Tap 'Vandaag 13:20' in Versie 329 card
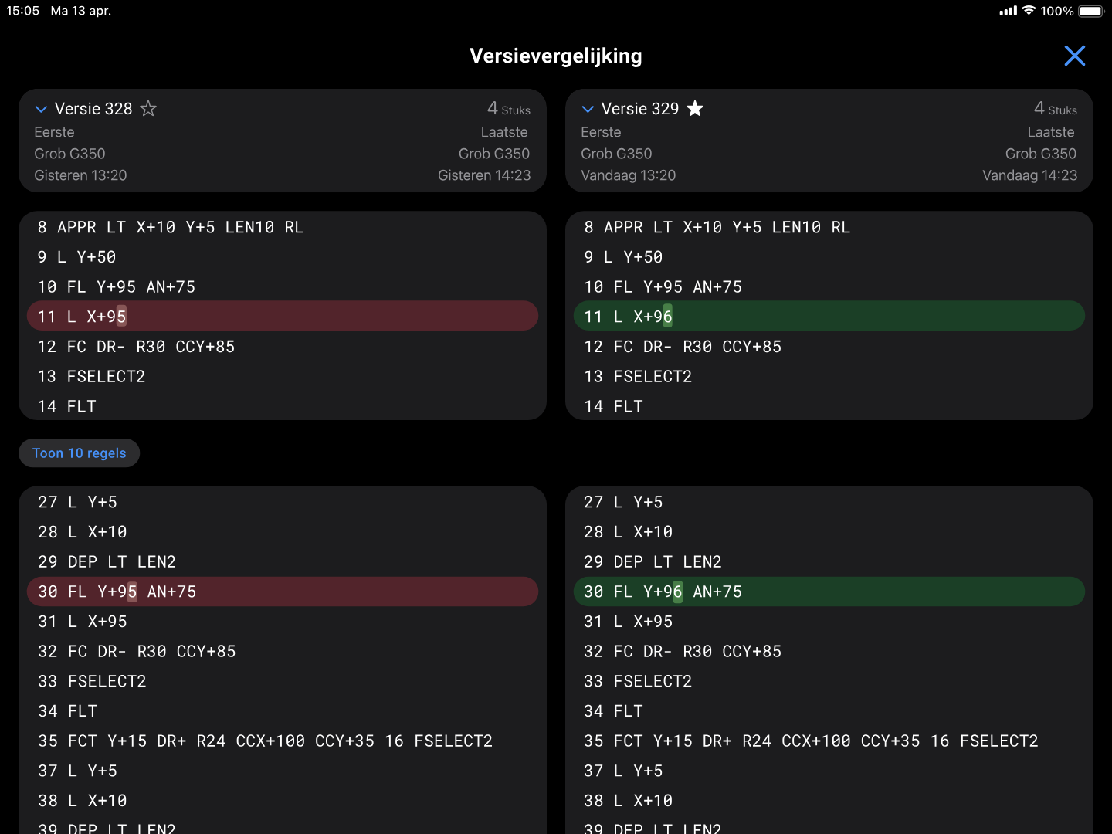This screenshot has width=1112, height=834. click(628, 175)
